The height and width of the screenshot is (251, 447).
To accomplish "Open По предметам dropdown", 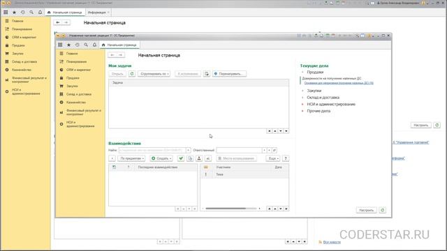I will tap(131, 158).
